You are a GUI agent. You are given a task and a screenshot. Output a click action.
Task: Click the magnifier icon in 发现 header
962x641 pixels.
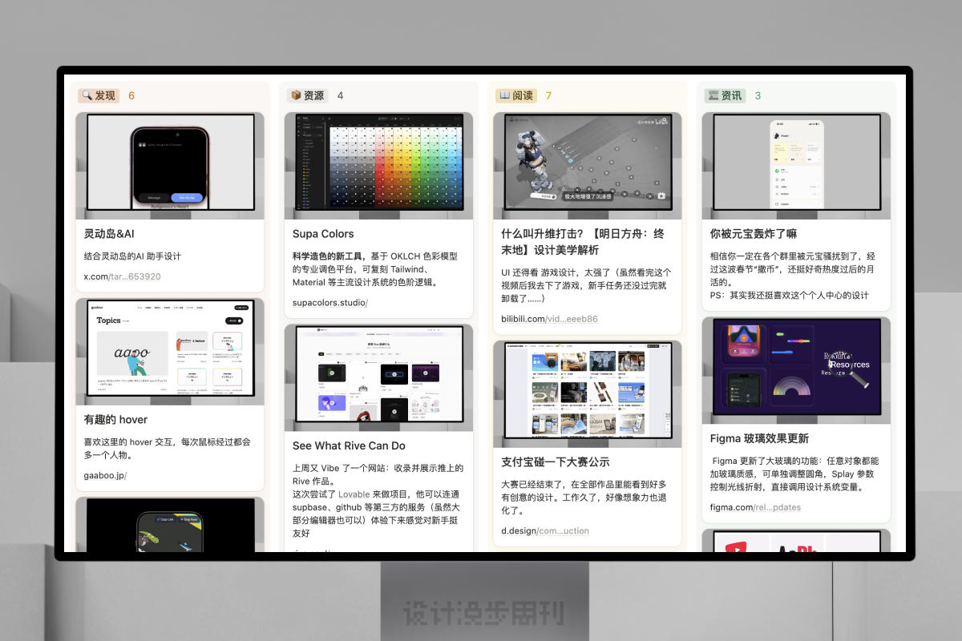[x=87, y=95]
